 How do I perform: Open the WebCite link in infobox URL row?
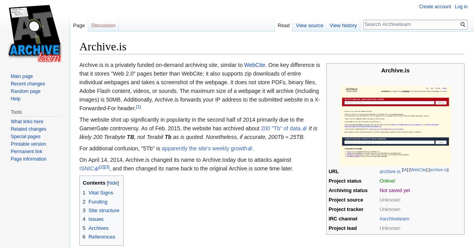pyautogui.click(x=418, y=170)
